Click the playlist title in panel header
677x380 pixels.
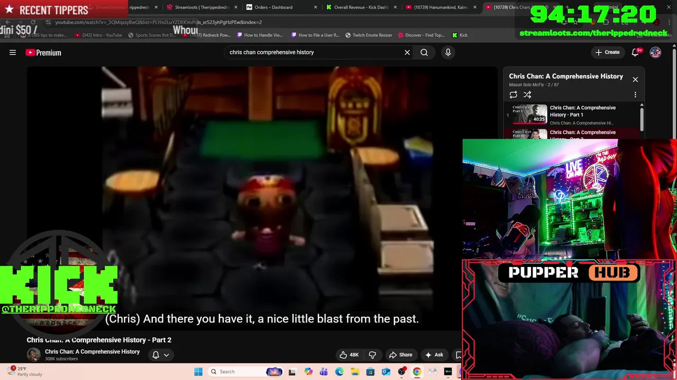click(x=566, y=76)
